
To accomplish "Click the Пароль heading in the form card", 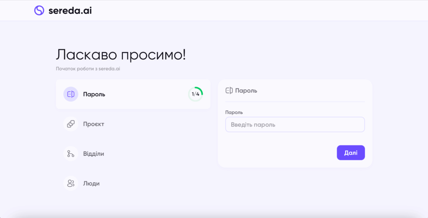I will 246,91.
